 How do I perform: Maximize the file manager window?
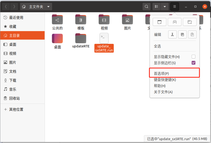pyautogui.click(x=195, y=7)
